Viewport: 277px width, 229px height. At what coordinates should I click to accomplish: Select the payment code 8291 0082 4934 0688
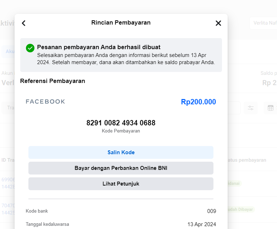coord(121,123)
